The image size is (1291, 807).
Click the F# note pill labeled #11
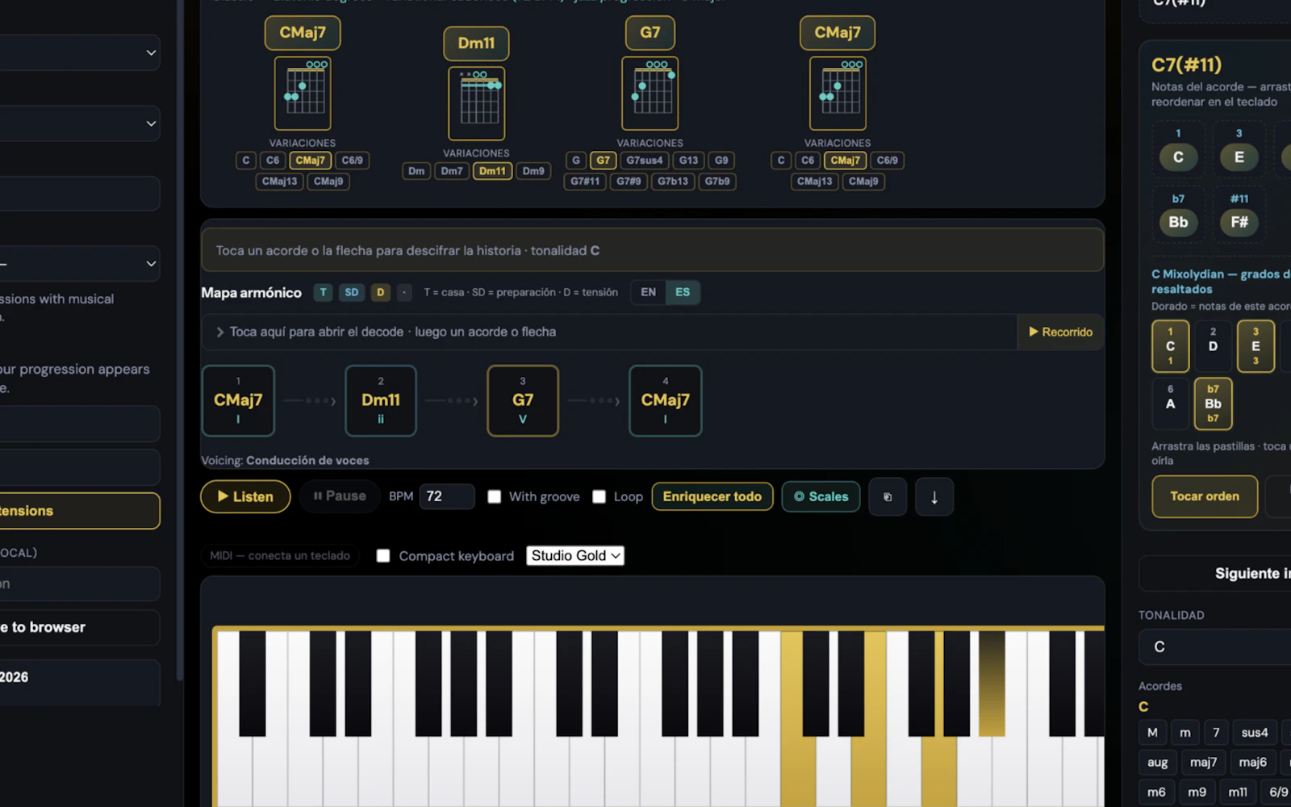point(1239,222)
